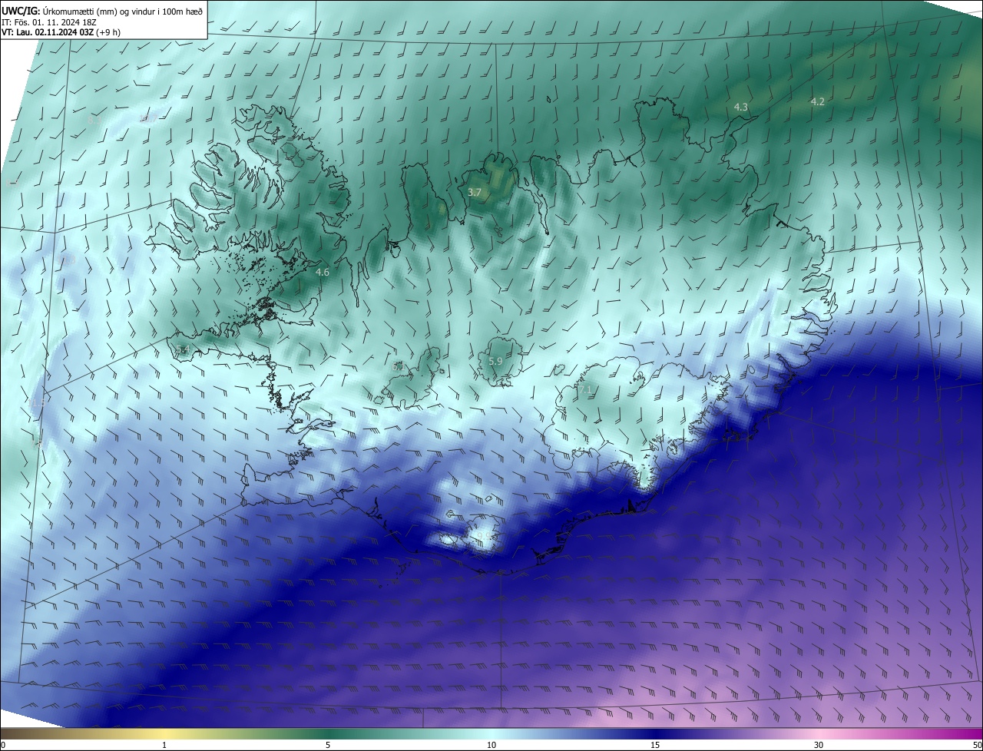
Task: Click the 15 tick on the color scale
Action: [x=655, y=745]
